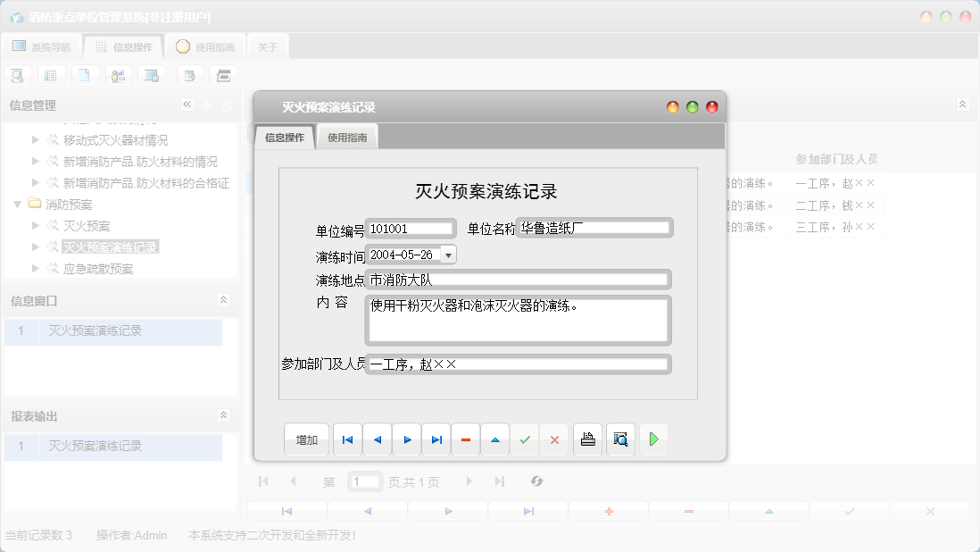The height and width of the screenshot is (552, 980).
Task: Go to the previous record arrow icon
Action: (377, 439)
